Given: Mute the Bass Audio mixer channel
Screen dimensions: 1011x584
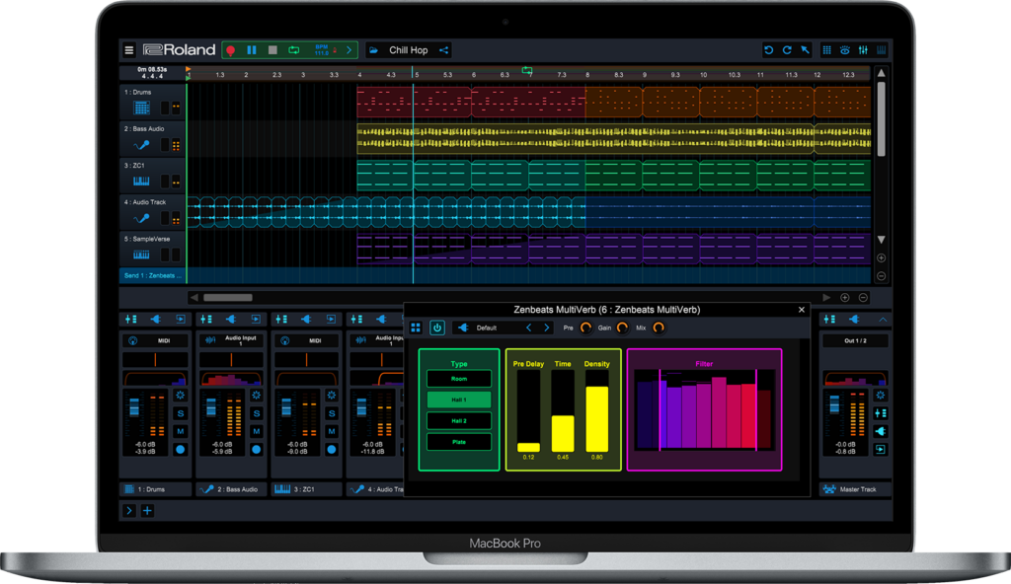Looking at the screenshot, I should [256, 431].
